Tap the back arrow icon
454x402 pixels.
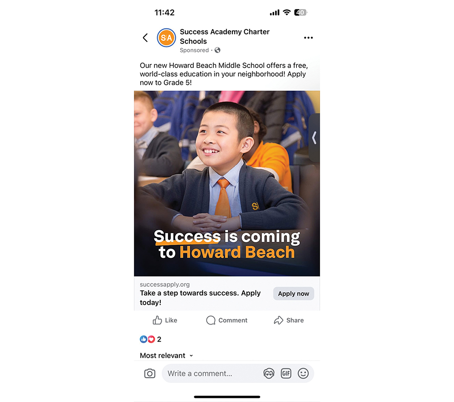tap(145, 38)
